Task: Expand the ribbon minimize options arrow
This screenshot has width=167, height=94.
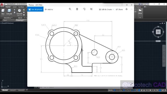Action: click(146, 7)
